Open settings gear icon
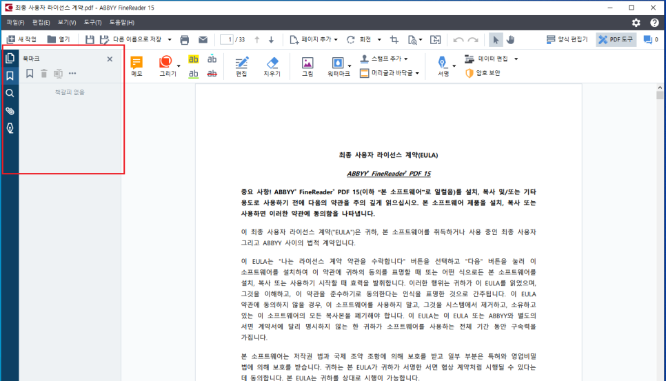Image resolution: width=666 pixels, height=381 pixels. [636, 23]
